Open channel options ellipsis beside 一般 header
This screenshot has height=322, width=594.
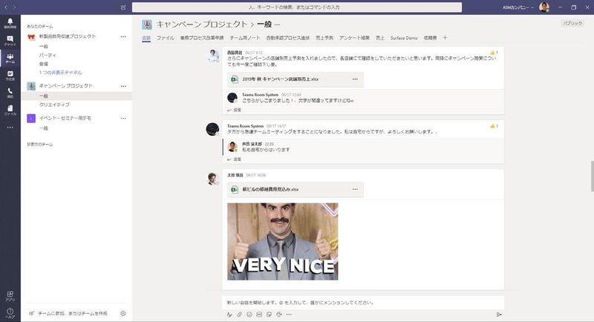(277, 24)
